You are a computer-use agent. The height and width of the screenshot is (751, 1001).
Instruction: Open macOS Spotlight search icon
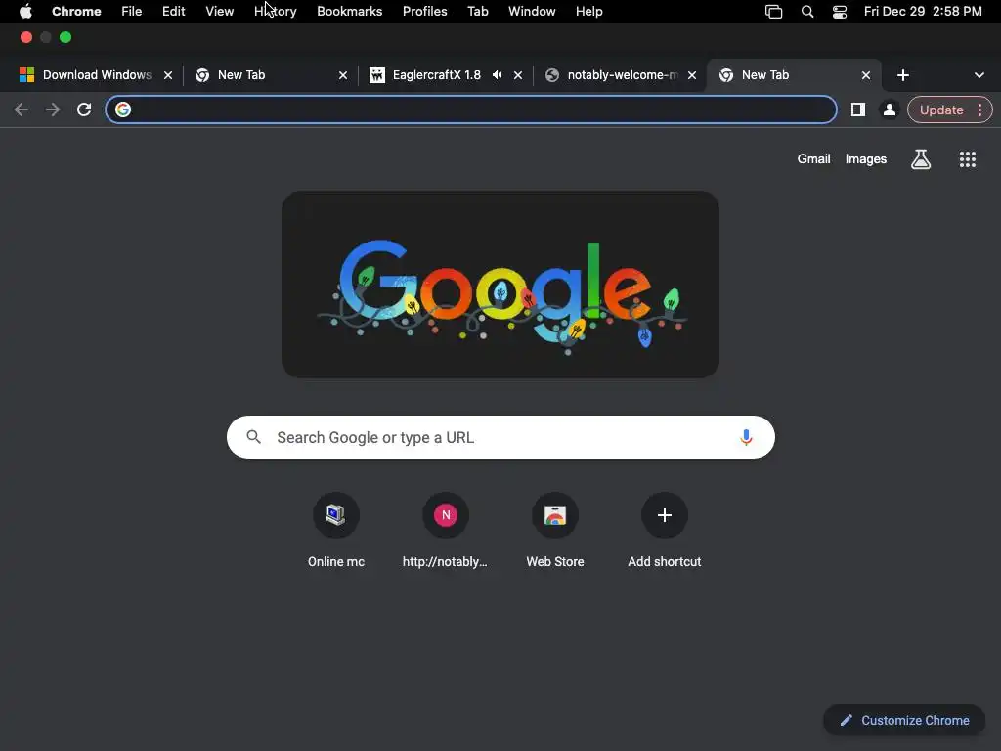pos(806,12)
